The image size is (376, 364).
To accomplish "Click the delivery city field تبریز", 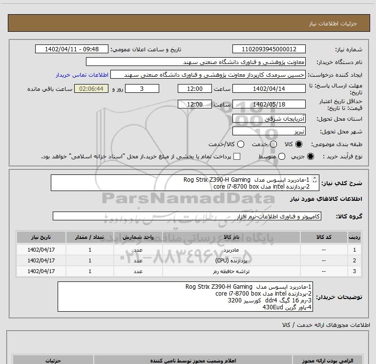I will tap(269, 131).
